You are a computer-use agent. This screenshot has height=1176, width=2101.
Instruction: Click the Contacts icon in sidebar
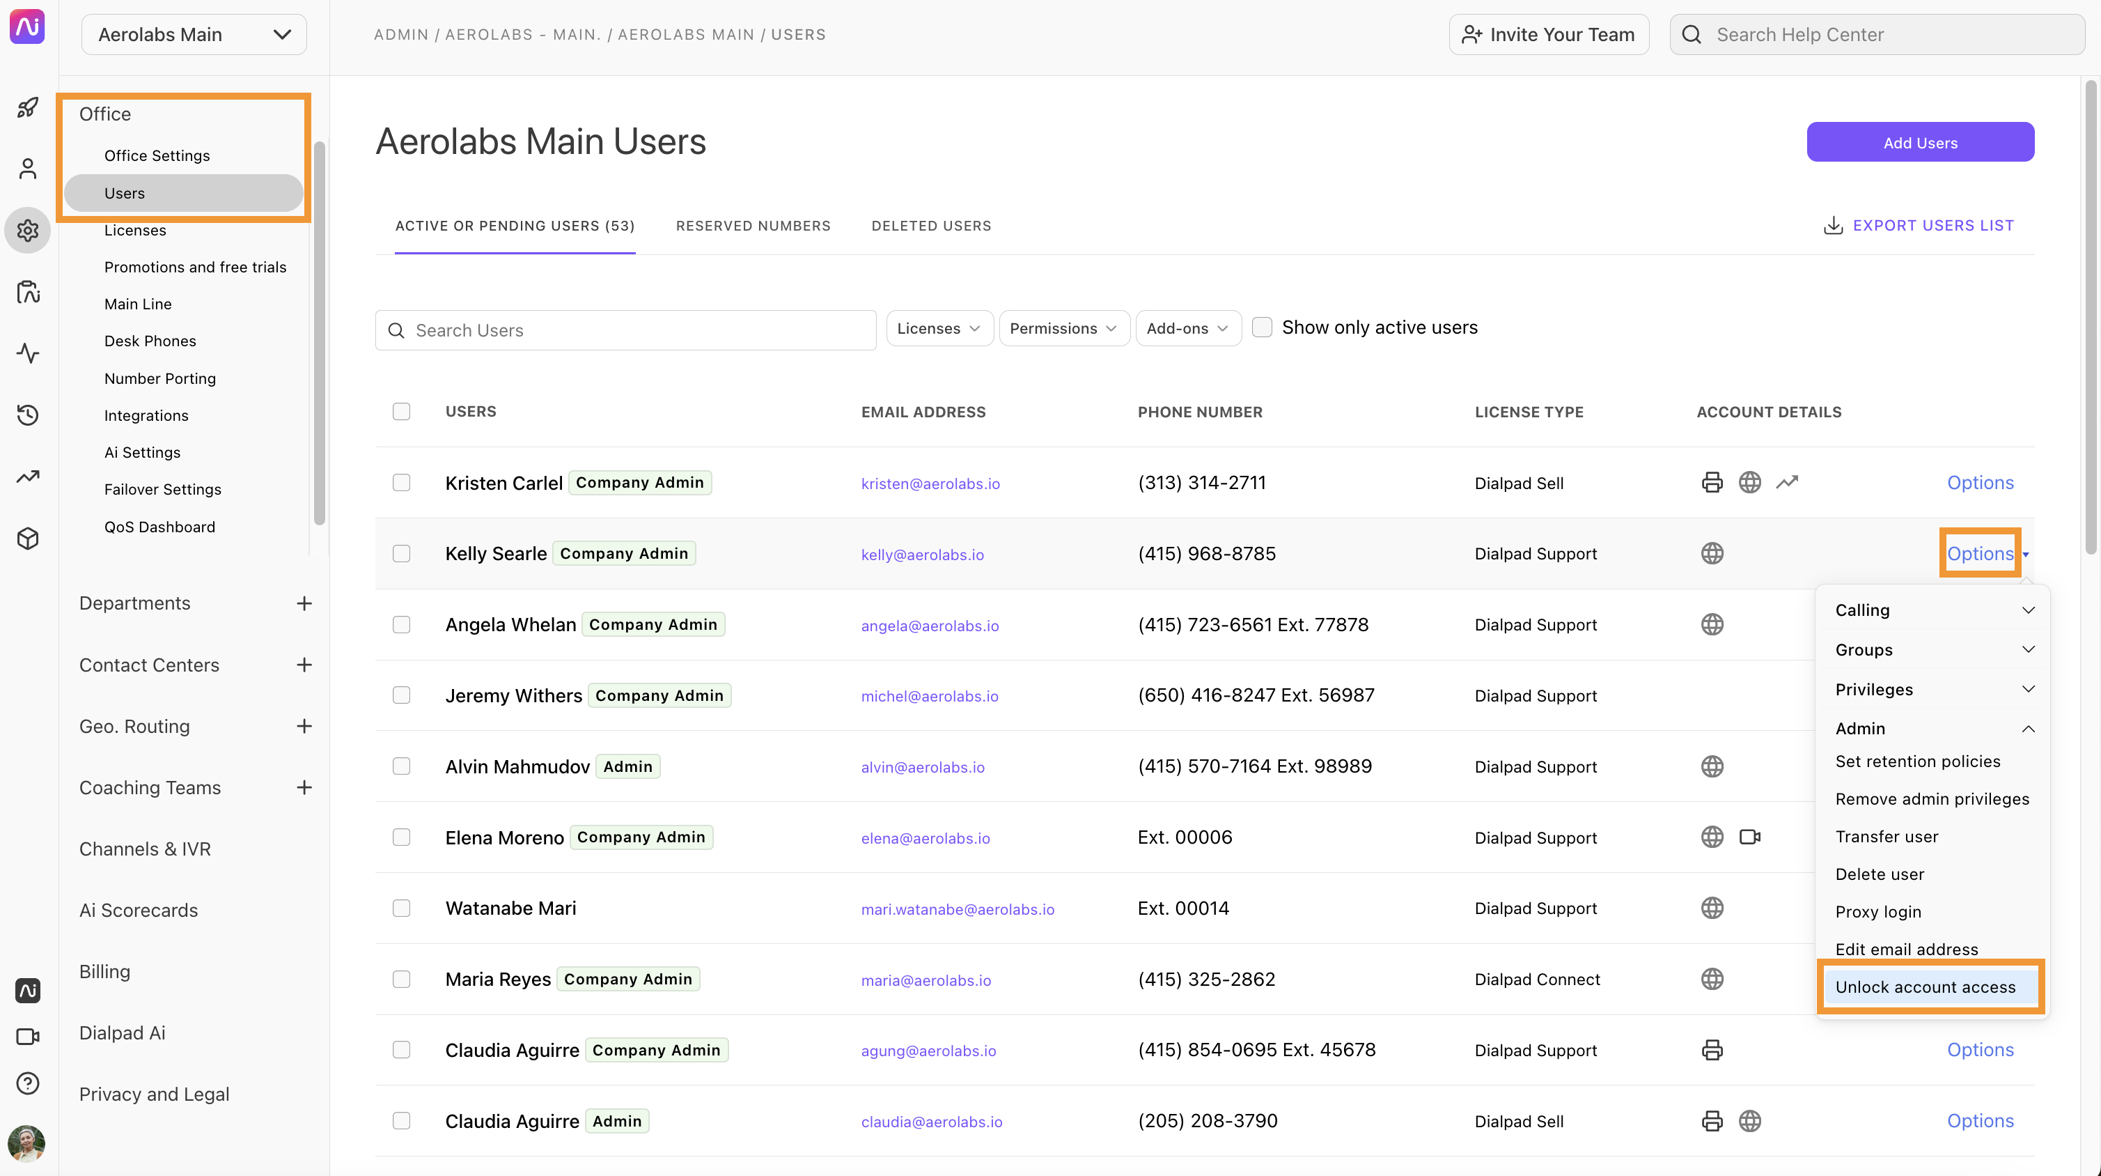click(29, 167)
